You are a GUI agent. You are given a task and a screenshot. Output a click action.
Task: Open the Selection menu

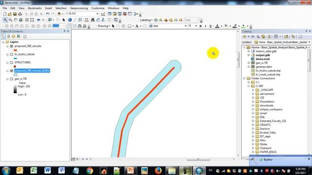[61, 8]
